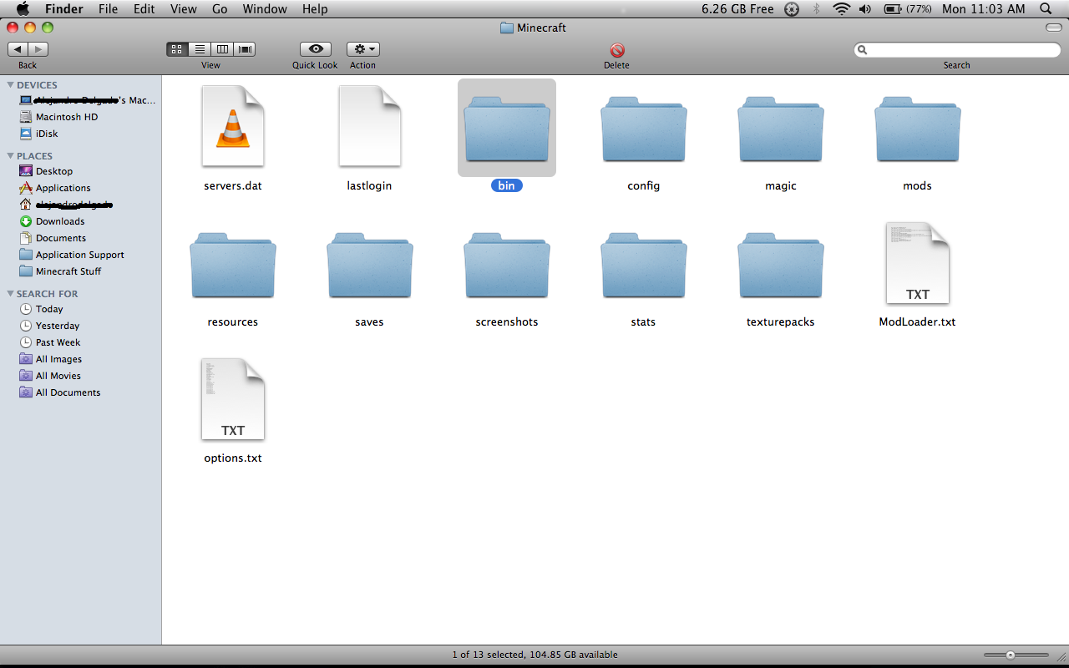Open the View menu
Image resolution: width=1069 pixels, height=668 pixels.
click(x=183, y=9)
